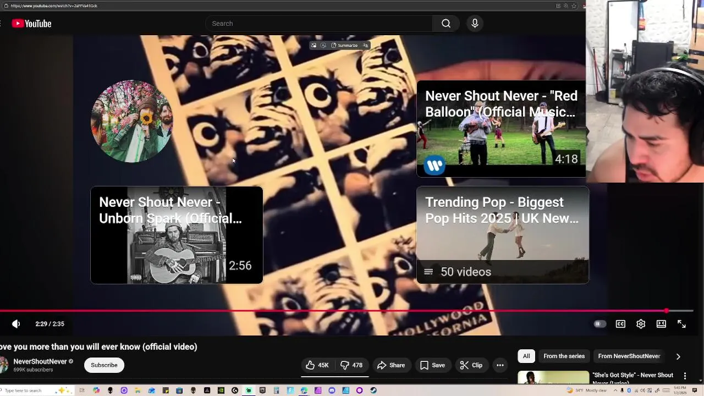Click the zoom icon in address bar
Viewport: 704px width, 396px height.
point(565,5)
